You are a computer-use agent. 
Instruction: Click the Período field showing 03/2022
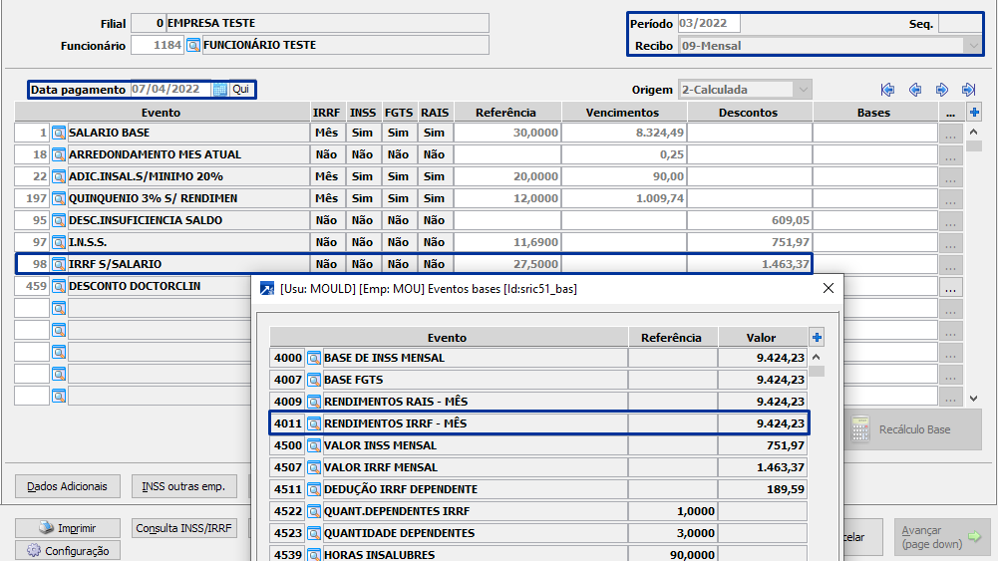(x=708, y=24)
